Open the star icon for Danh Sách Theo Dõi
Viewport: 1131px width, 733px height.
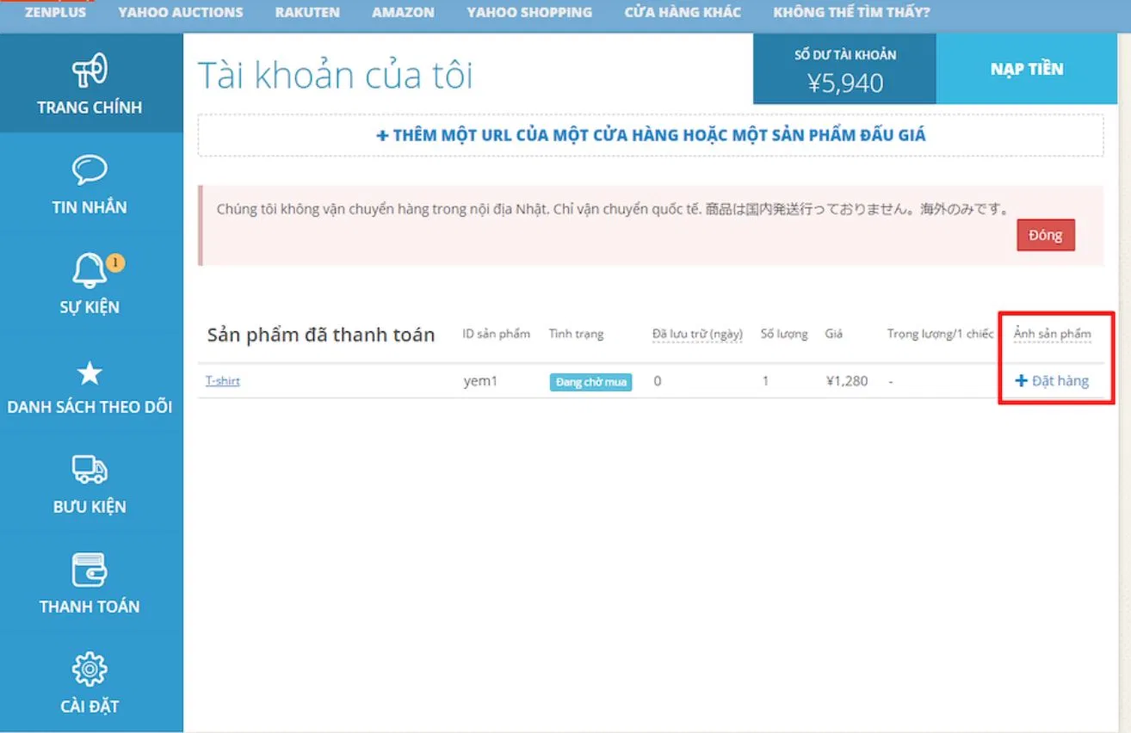90,373
